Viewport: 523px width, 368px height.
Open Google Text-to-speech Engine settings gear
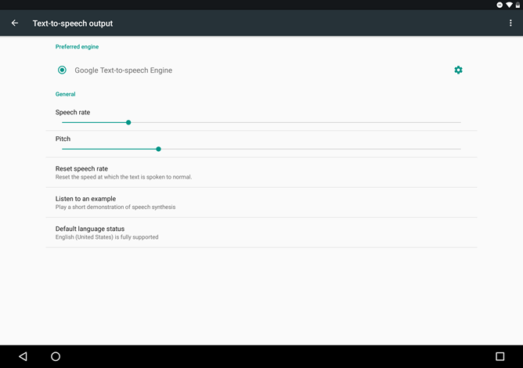(x=458, y=70)
